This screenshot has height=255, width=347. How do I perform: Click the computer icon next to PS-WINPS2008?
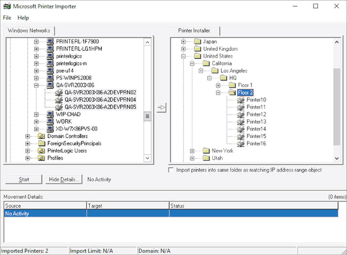pos(50,77)
